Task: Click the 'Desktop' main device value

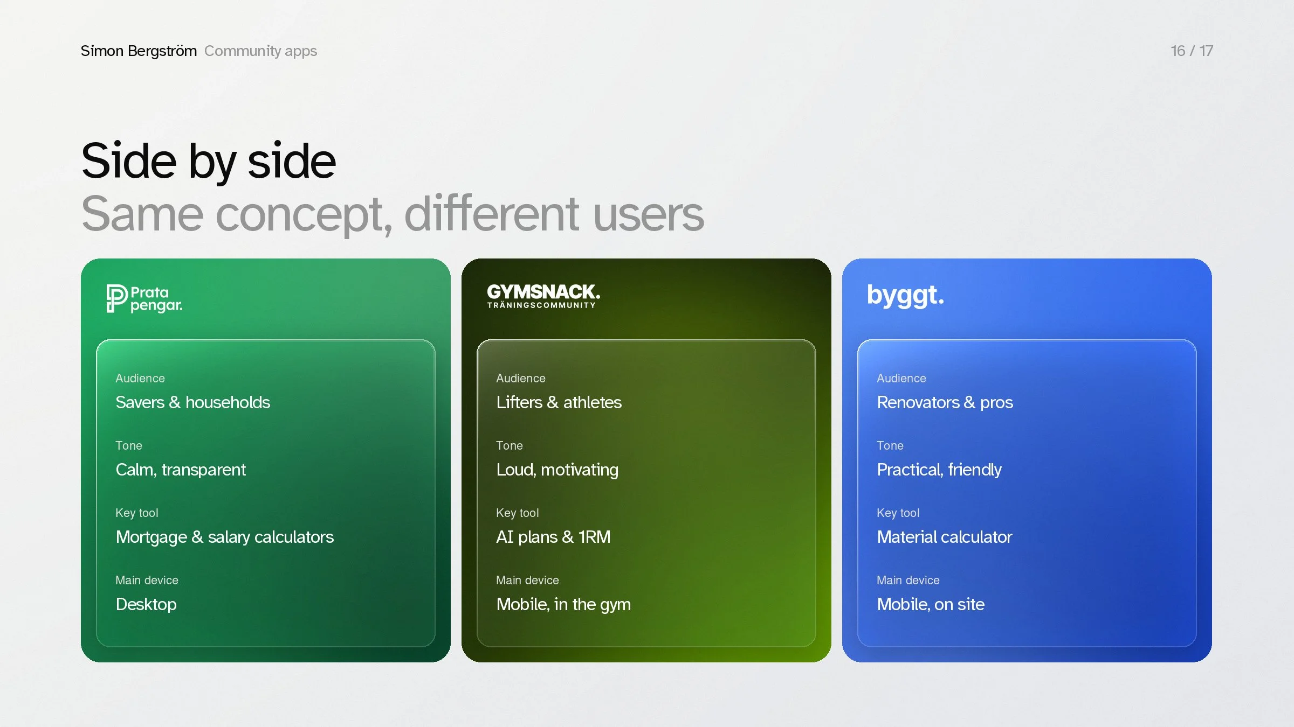Action: coord(146,605)
